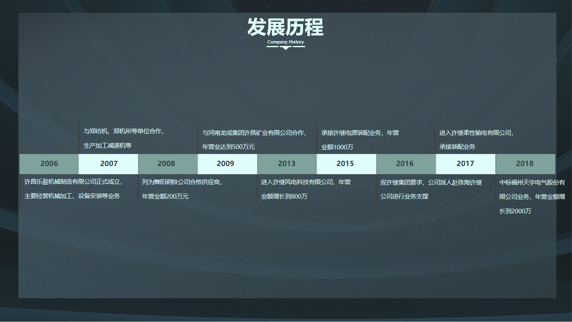Screen dimensions: 572x322
Task: Select the 福州天宇电气 2000万 description
Action: 532,196
